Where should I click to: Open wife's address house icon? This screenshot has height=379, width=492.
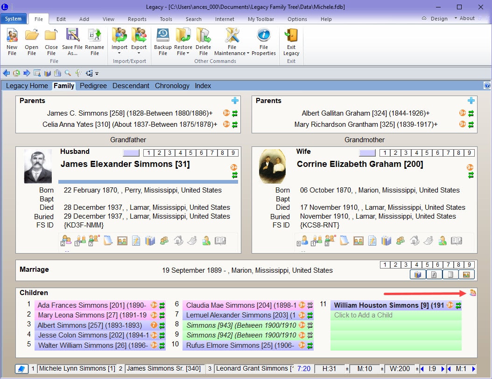415,241
